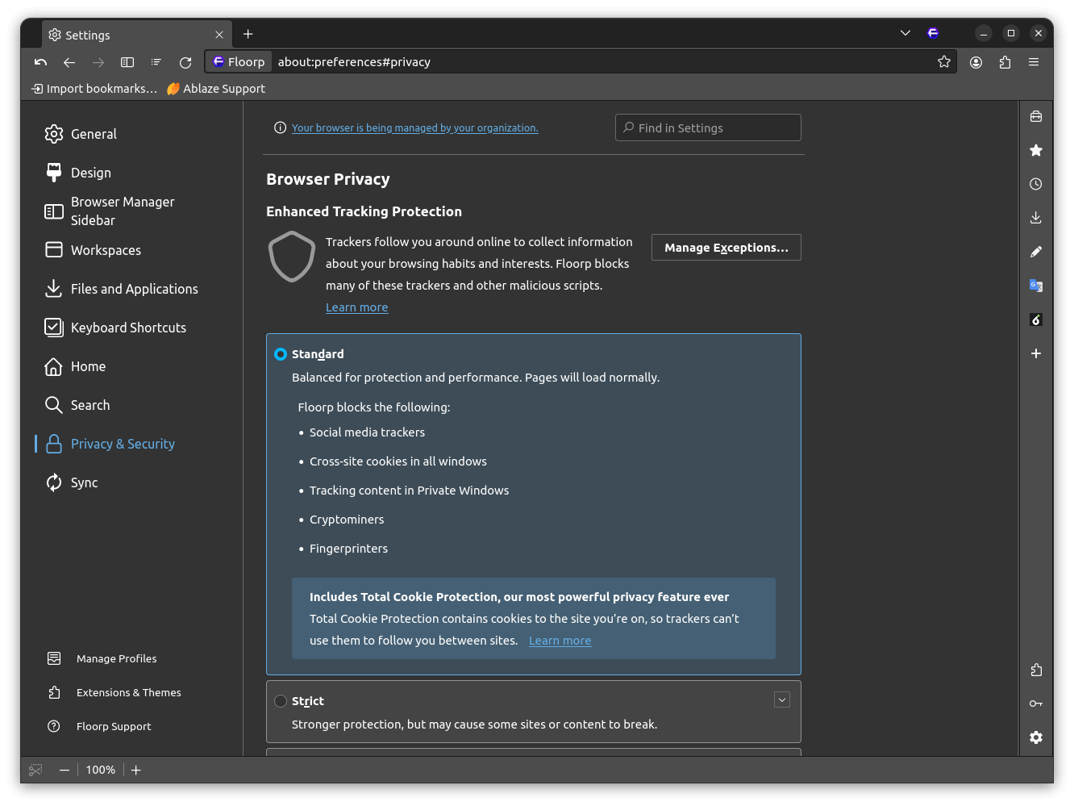Click Manage Exceptions for tracking protection
The height and width of the screenshot is (806, 1074).
pyautogui.click(x=725, y=247)
